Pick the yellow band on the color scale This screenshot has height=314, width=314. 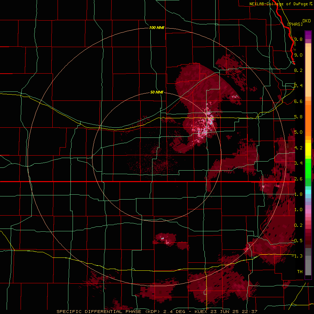[308, 149]
